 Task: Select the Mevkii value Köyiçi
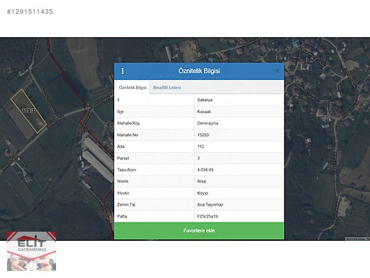tap(203, 193)
